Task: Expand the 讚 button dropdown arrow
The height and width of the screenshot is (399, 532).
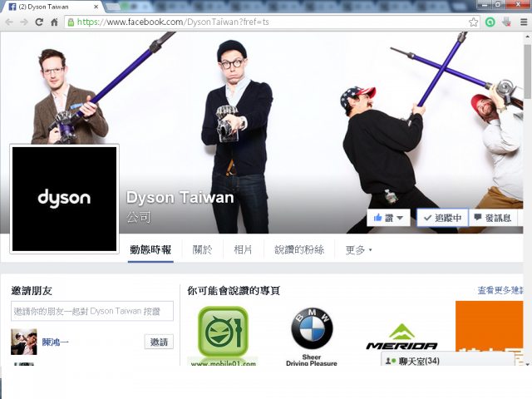Action: [x=401, y=218]
